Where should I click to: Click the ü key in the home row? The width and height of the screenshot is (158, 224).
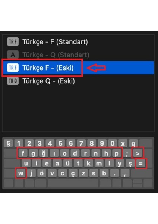pyautogui.click(x=67, y=164)
